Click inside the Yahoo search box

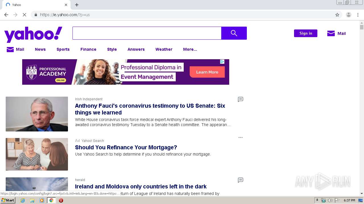coord(147,33)
